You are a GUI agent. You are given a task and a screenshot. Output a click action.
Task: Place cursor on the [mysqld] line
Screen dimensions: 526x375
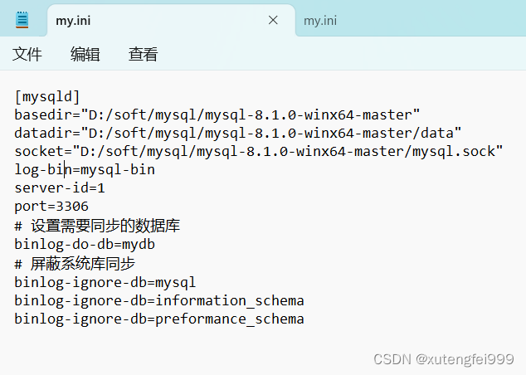pos(47,96)
